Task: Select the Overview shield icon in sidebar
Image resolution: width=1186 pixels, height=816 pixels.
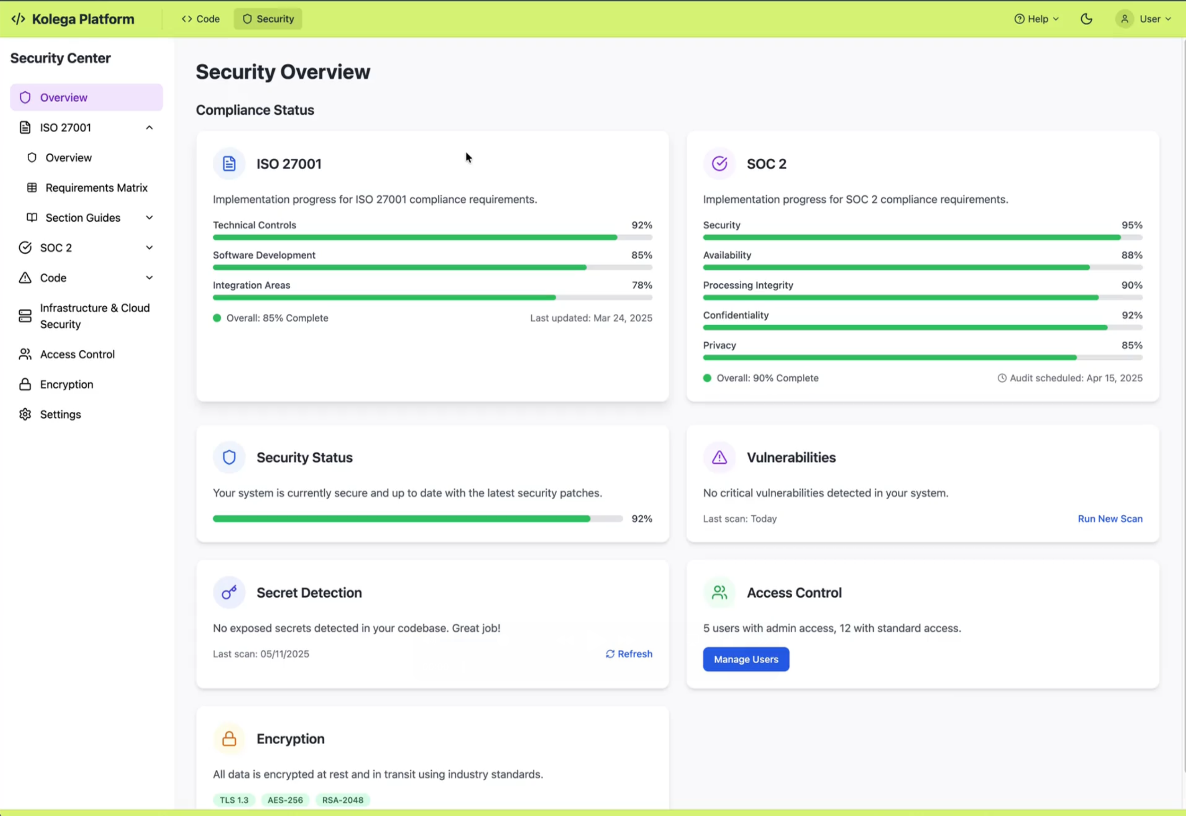Action: (x=26, y=97)
